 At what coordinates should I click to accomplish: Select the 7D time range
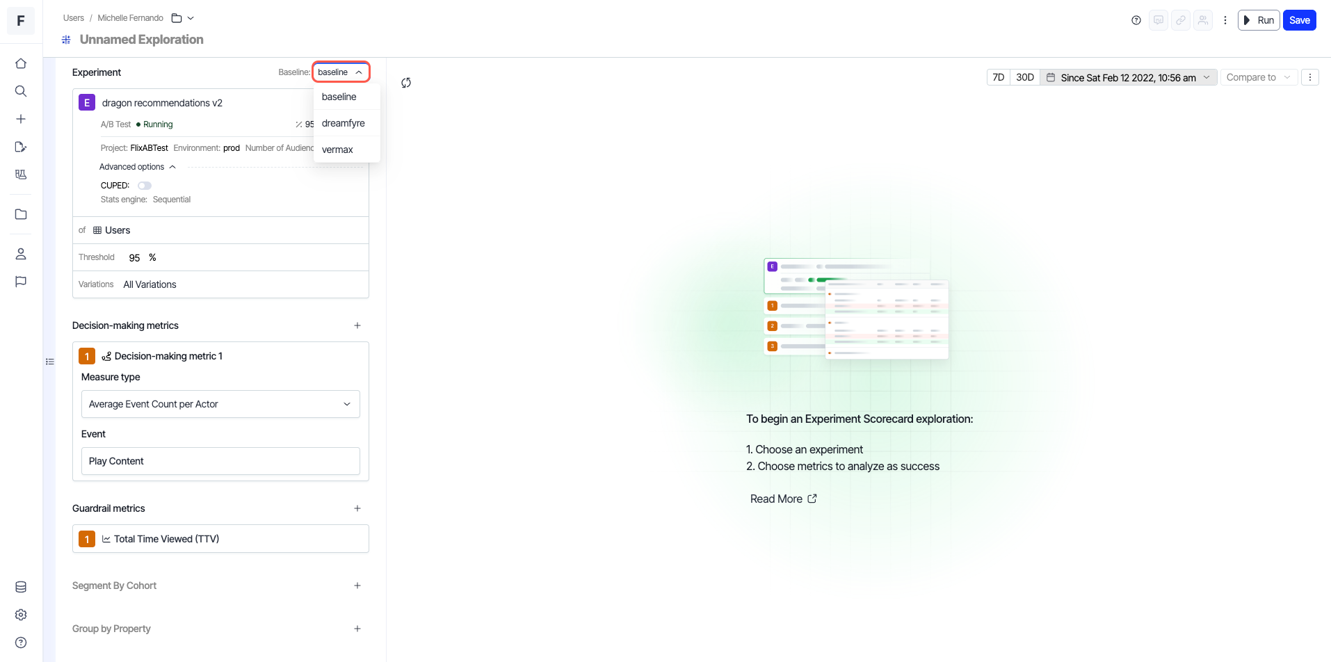998,77
